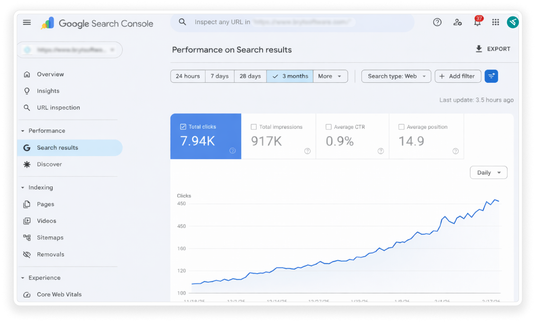The image size is (536, 323).
Task: Add a new filter
Action: point(458,76)
